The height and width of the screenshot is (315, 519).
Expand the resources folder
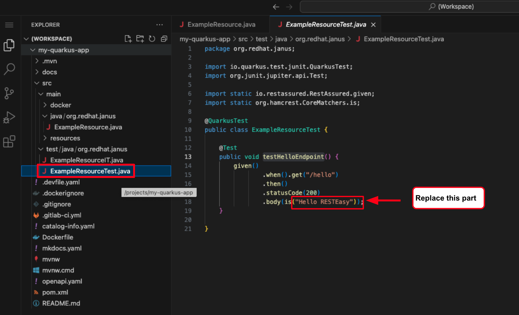(x=96, y=138)
